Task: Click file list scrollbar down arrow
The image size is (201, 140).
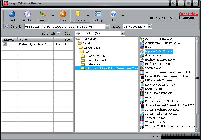Action: 197,130
